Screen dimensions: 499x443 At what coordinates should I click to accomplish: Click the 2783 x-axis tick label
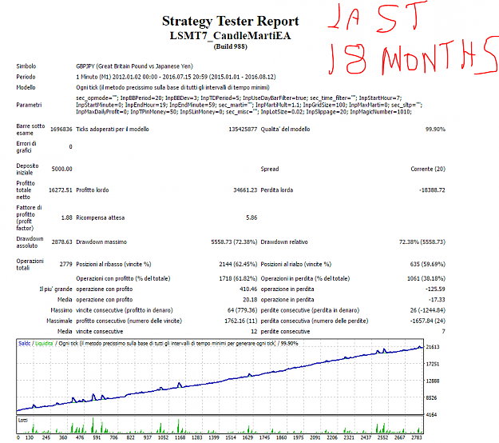click(x=417, y=437)
